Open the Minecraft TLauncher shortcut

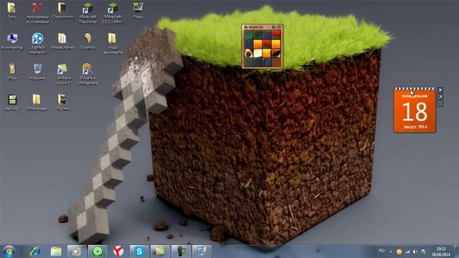[87, 13]
